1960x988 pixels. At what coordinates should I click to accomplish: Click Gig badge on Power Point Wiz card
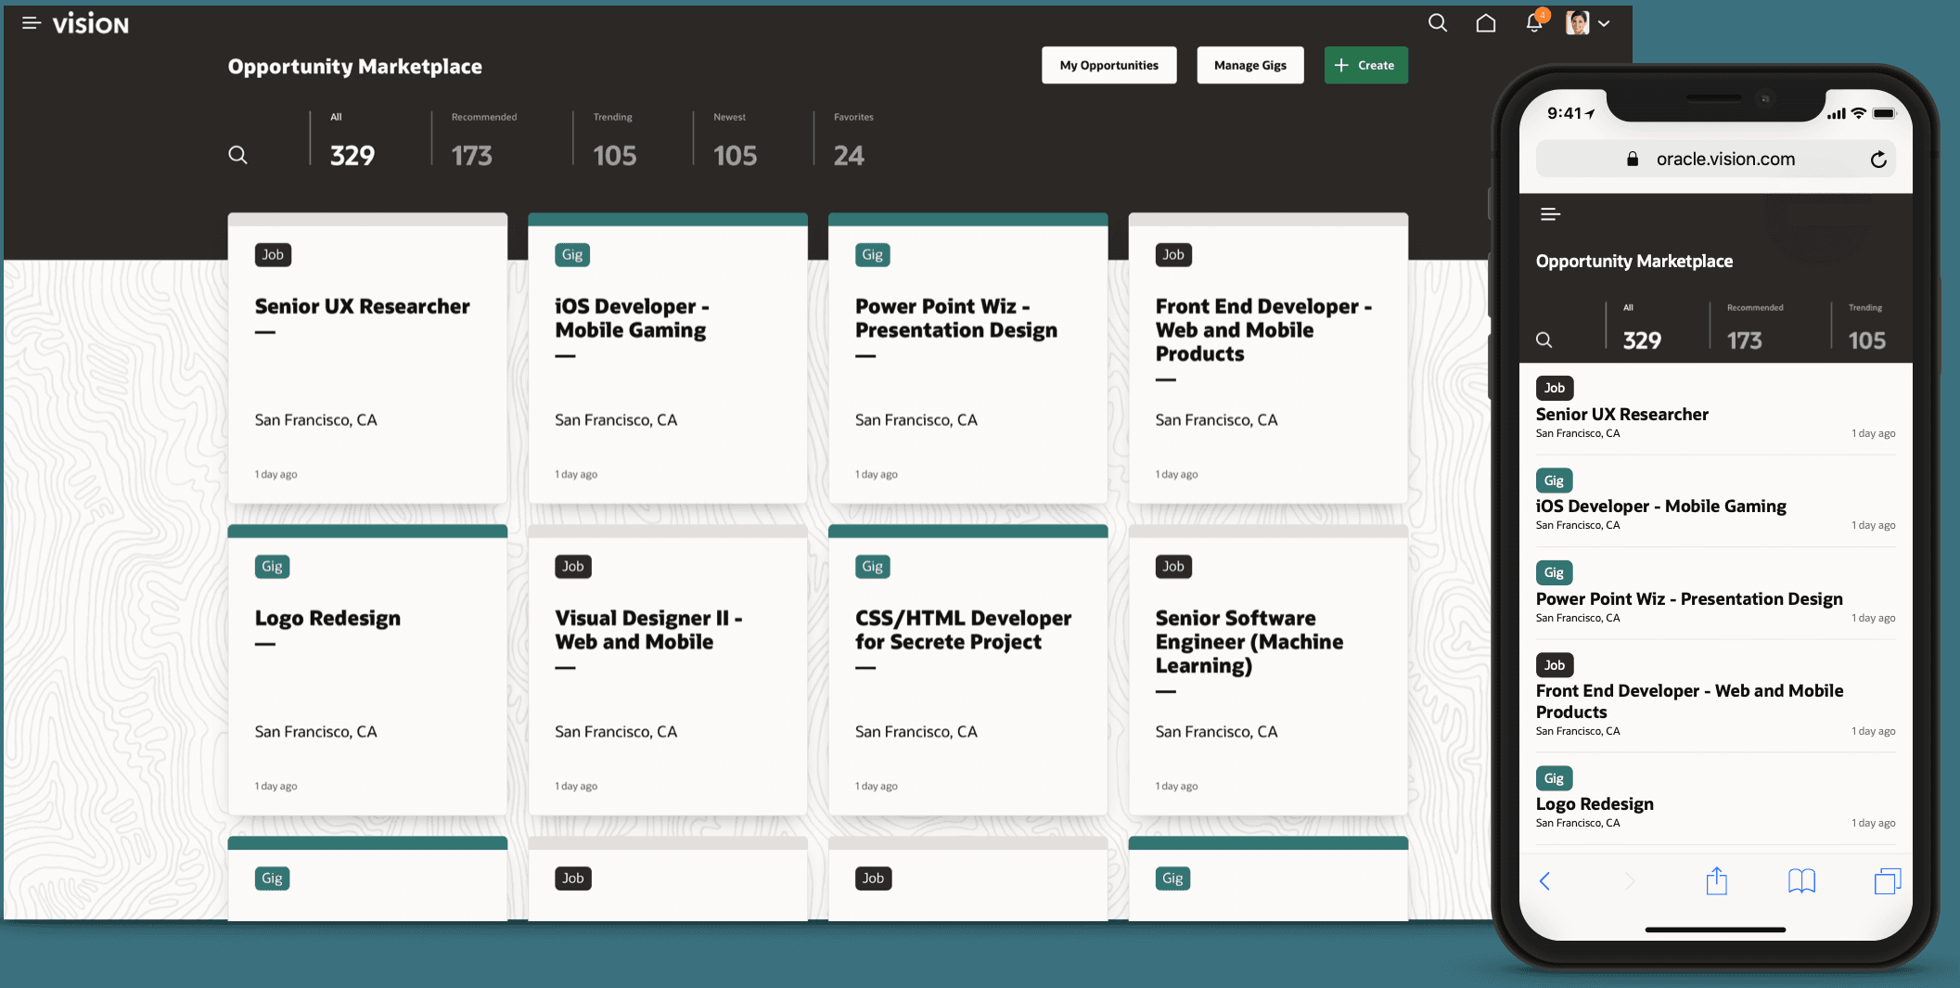click(x=873, y=255)
